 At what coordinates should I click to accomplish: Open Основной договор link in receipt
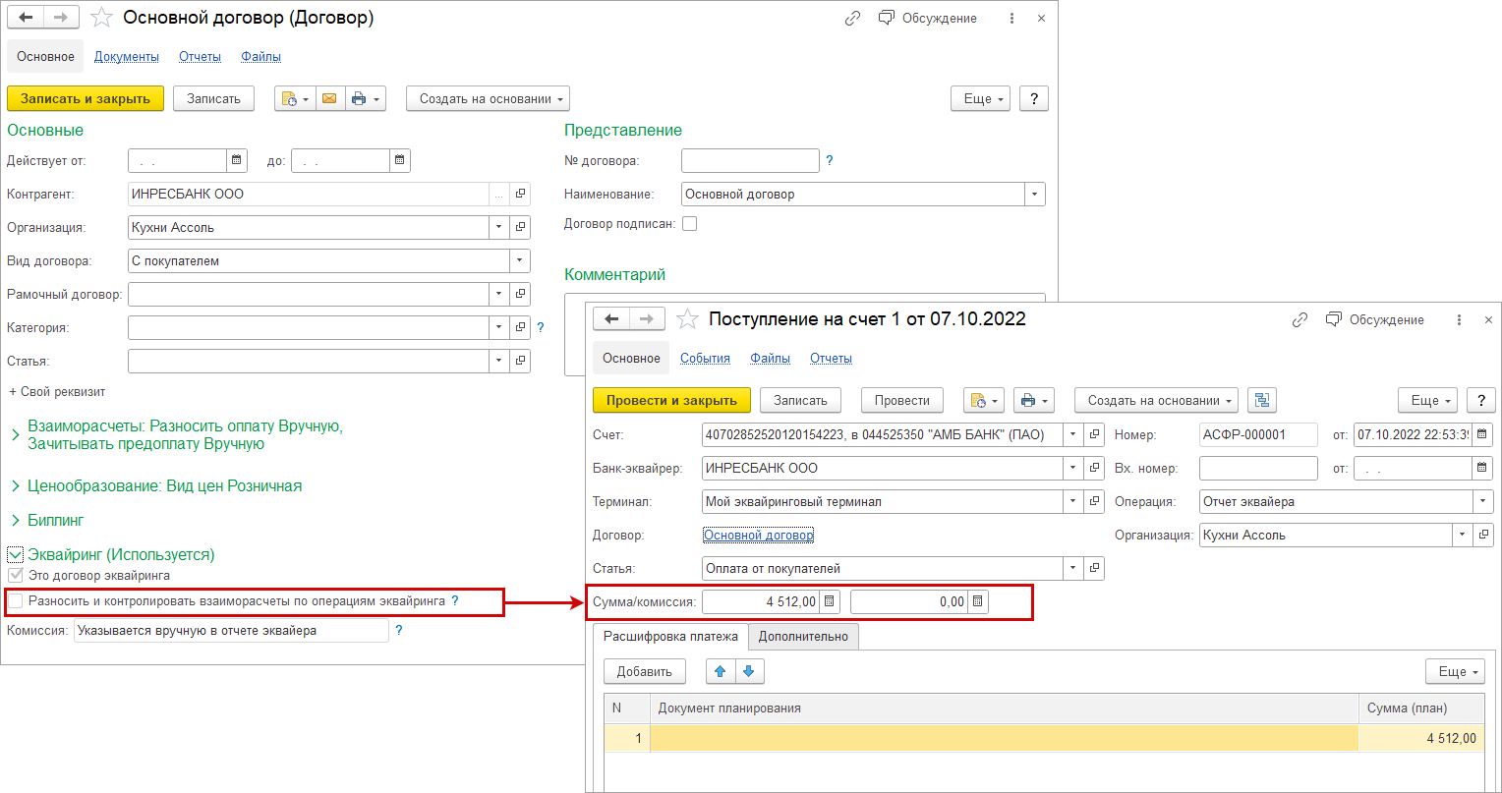(x=759, y=535)
